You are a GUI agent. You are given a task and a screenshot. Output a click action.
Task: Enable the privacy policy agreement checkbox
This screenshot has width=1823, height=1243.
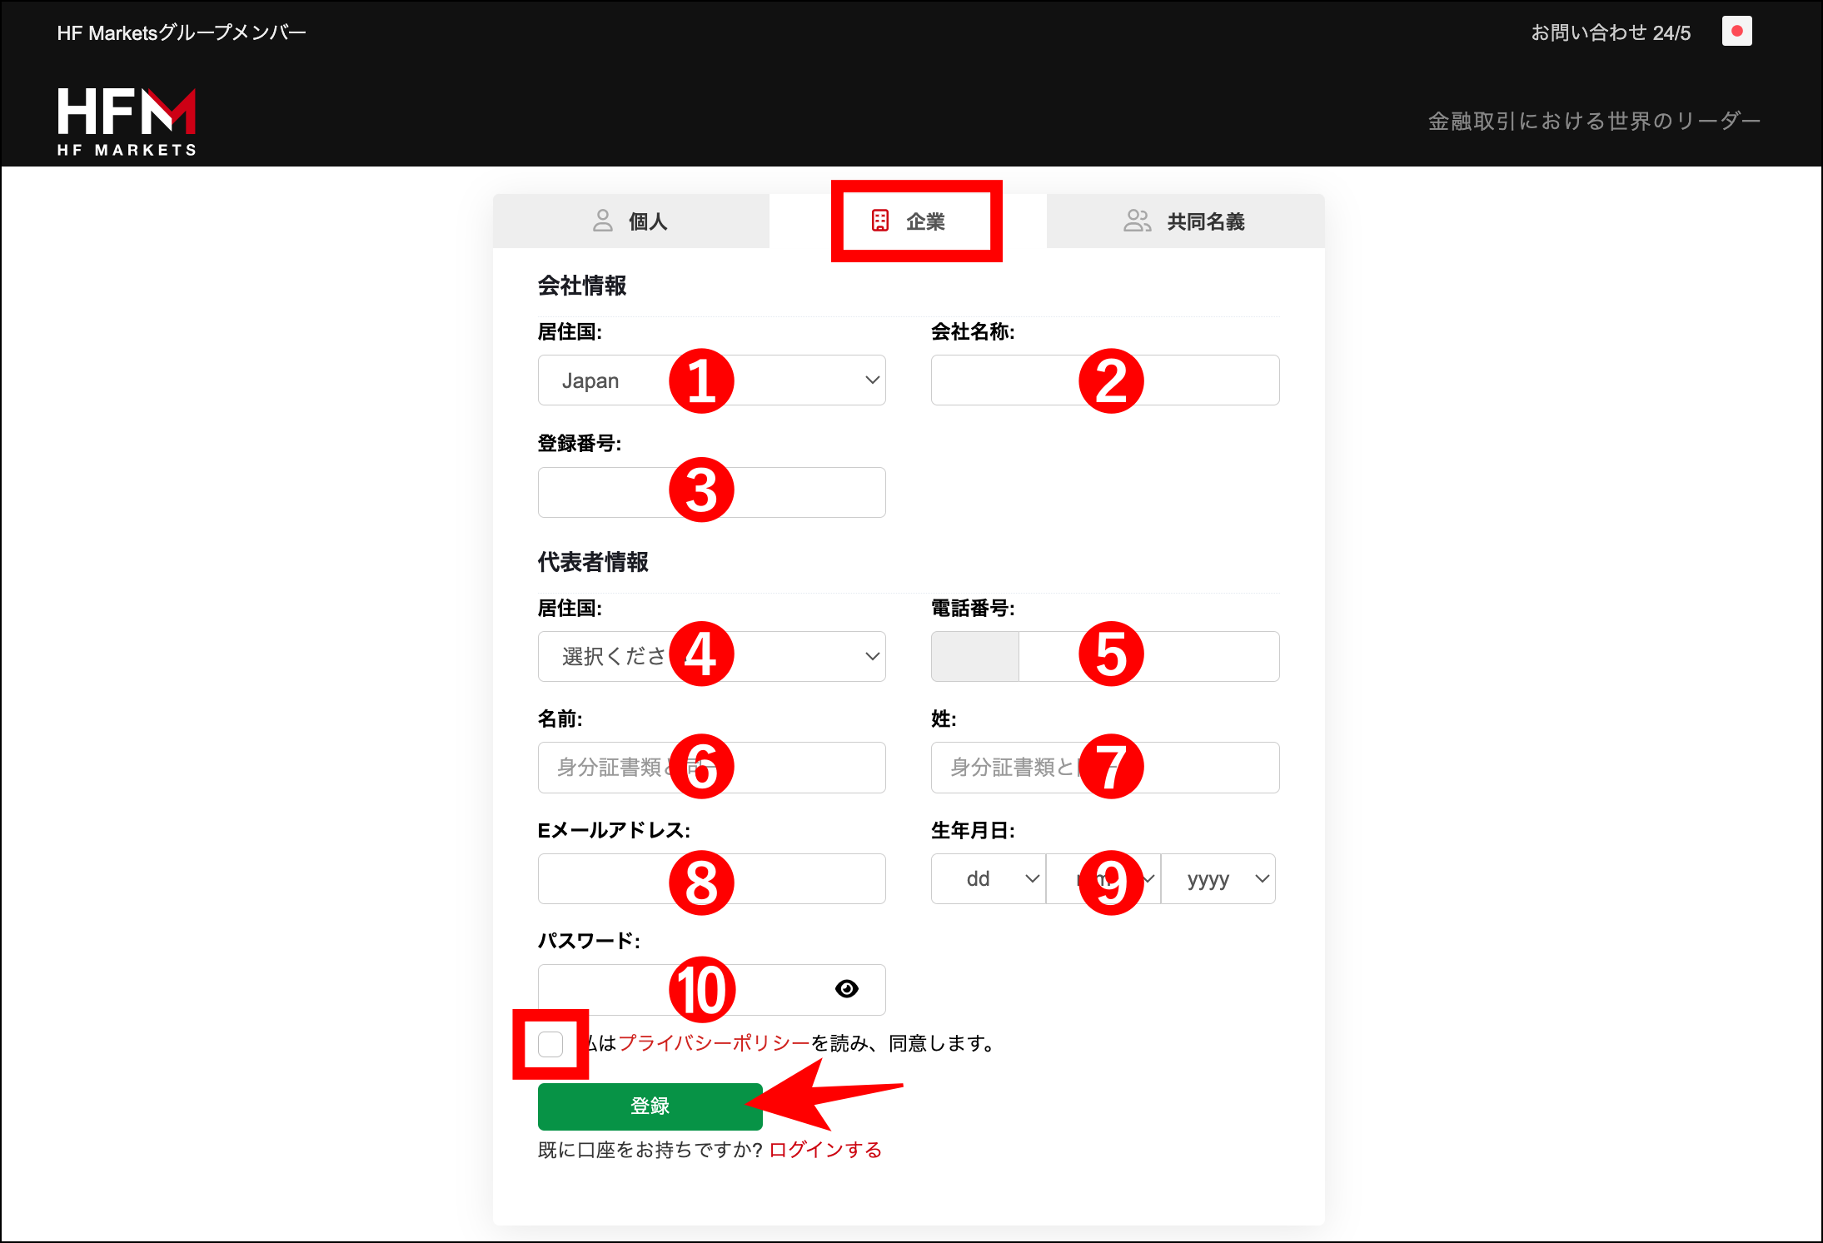point(550,1043)
